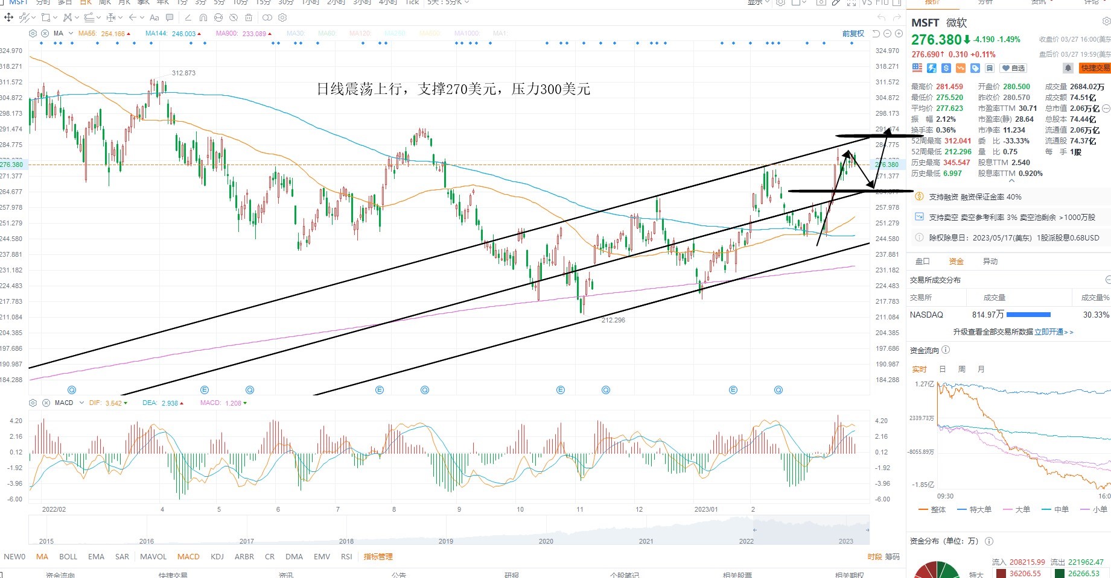Screen dimensions: 1111x578
Task: Open MACD indicator settings gear
Action: pyautogui.click(x=33, y=403)
